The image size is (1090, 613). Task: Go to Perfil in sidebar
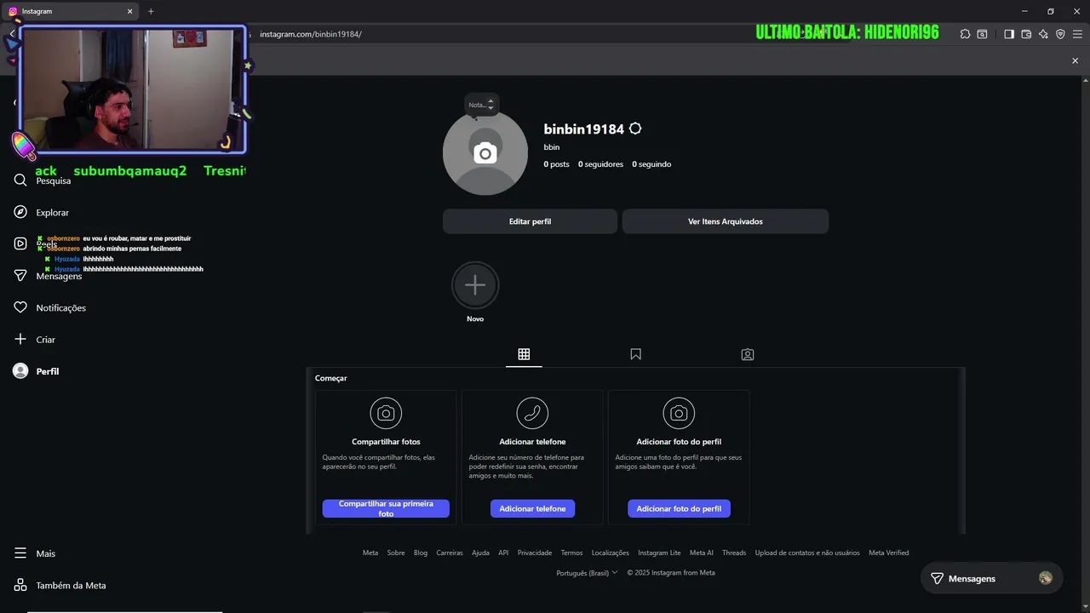point(37,371)
